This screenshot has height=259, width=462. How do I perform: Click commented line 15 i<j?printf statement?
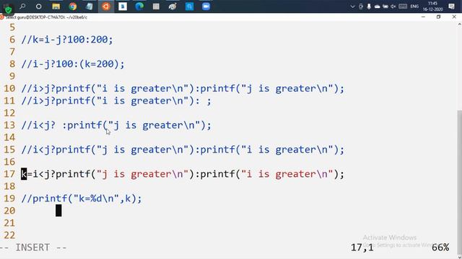click(x=183, y=150)
